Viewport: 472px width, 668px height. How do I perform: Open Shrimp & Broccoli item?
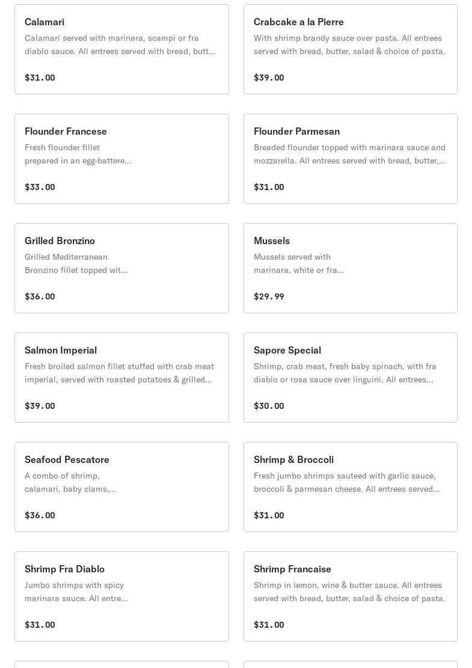(350, 487)
